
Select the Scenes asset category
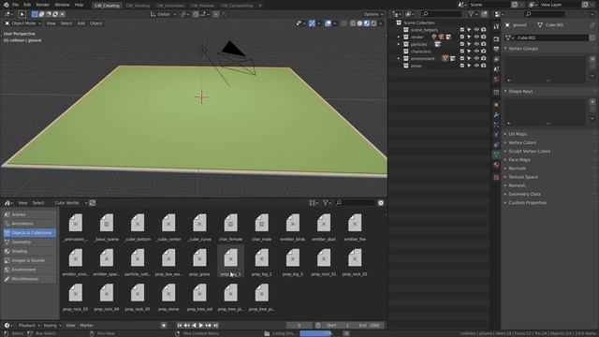(29, 214)
